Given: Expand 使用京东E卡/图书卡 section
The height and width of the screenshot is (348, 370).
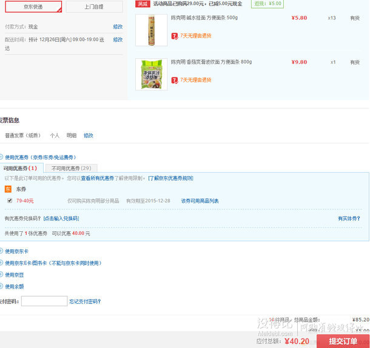Looking at the screenshot, I should (x=53, y=263).
